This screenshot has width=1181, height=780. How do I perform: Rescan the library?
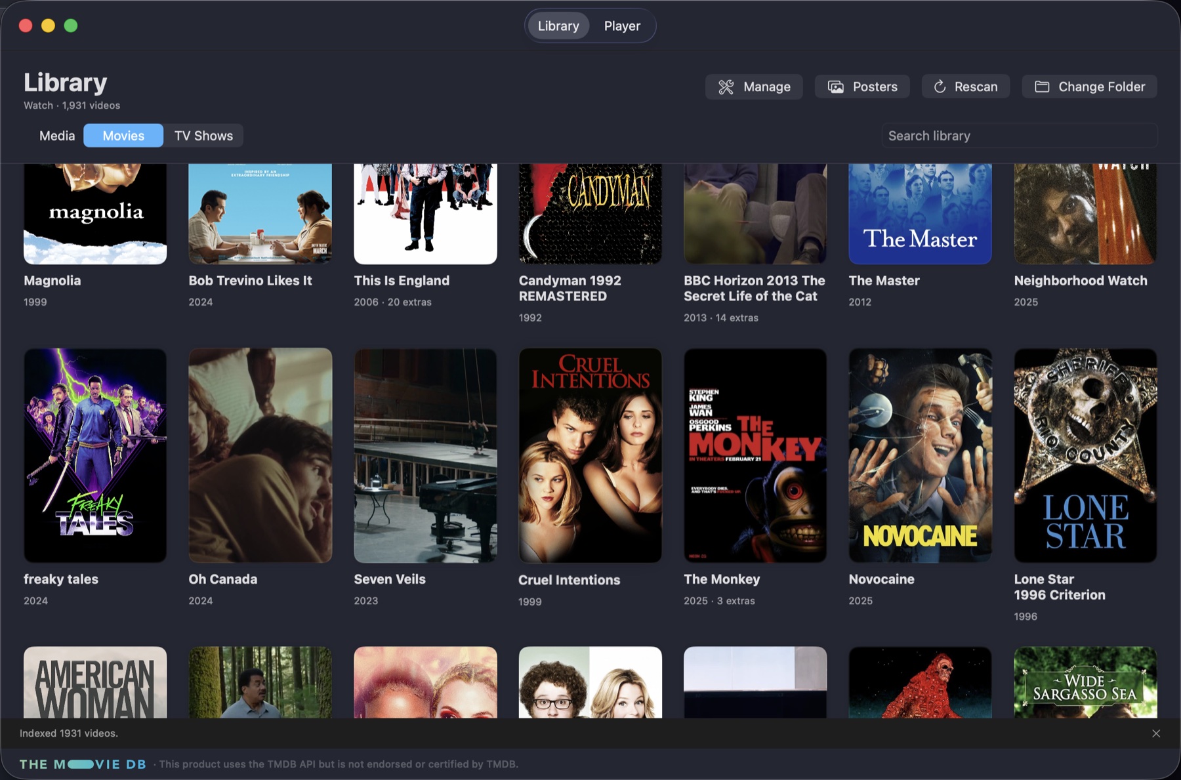pos(965,87)
